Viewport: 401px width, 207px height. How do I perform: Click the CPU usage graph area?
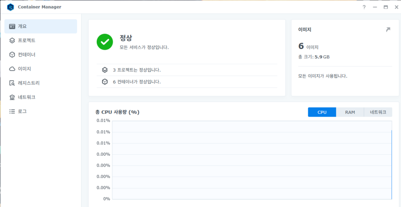pos(252,160)
